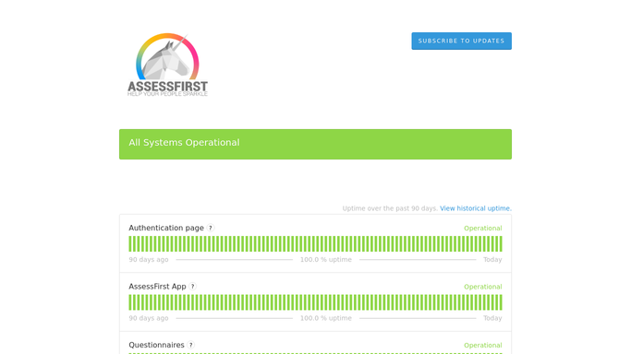
Task: Click the Questionnaires component name
Action: pyautogui.click(x=156, y=345)
